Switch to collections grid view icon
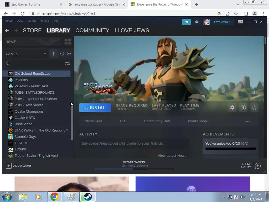269x202 pixels. coord(68,42)
